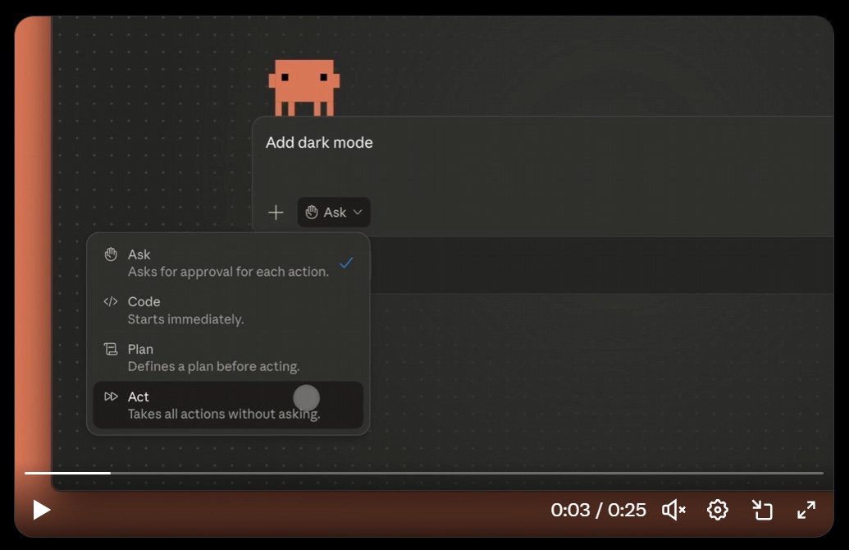Click the blue checkmark next to Ask
This screenshot has width=849, height=550.
346,263
